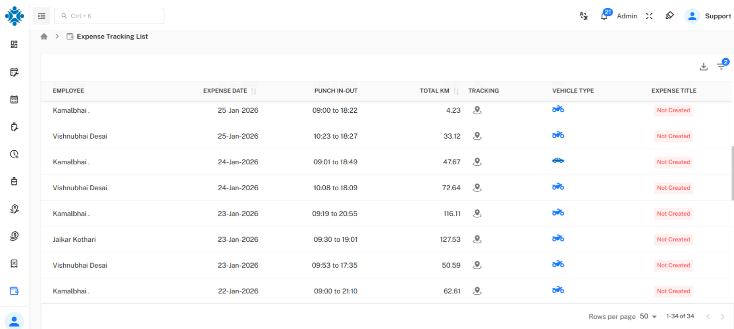Open the calendar icon in sidebar
Image resolution: width=734 pixels, height=329 pixels.
coord(14,99)
